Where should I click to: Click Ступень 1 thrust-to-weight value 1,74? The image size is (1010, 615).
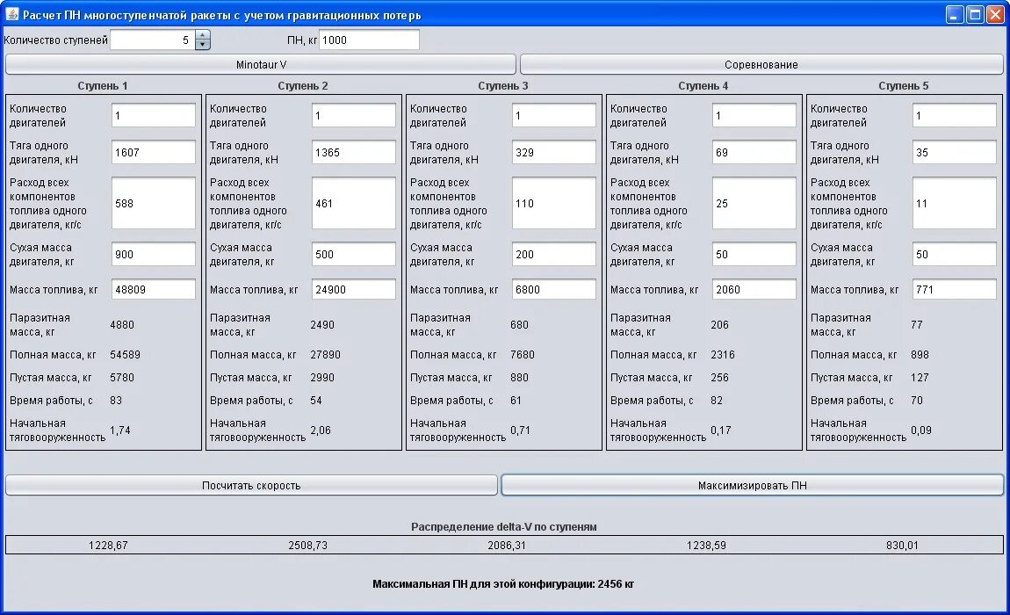tap(119, 430)
